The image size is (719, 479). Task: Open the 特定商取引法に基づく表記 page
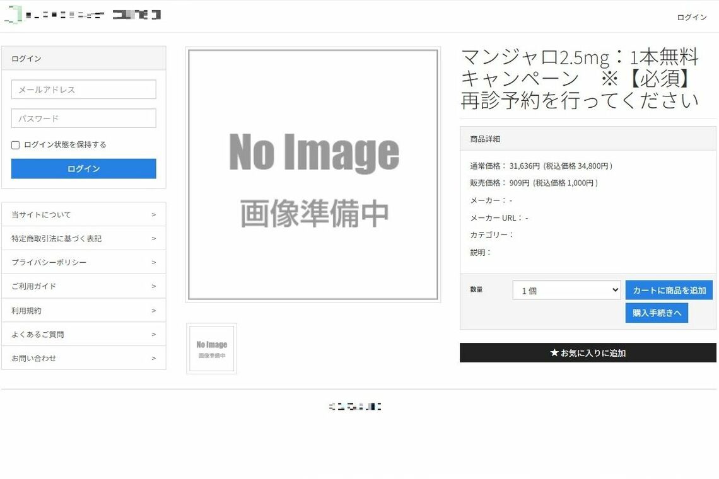point(83,238)
